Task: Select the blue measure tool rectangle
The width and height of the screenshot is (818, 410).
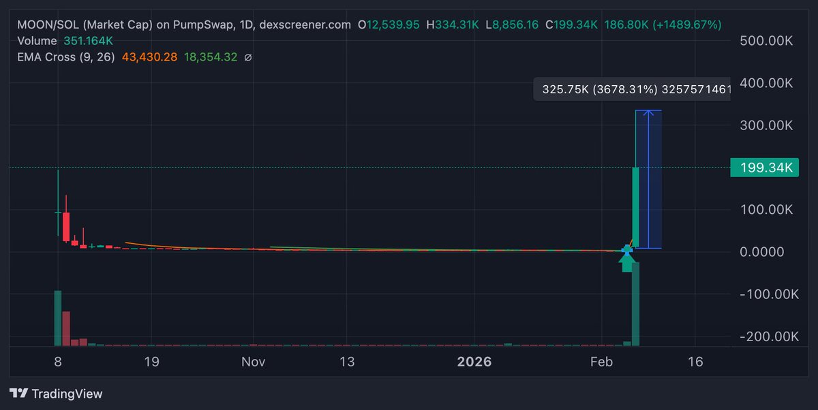Action: (x=648, y=179)
